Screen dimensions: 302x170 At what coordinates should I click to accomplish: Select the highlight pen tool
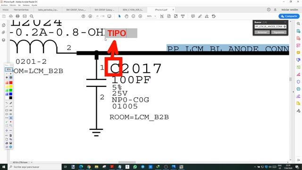click(200, 17)
